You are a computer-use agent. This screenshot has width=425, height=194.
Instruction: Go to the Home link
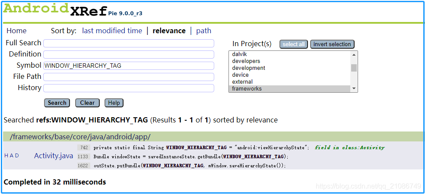[16, 31]
